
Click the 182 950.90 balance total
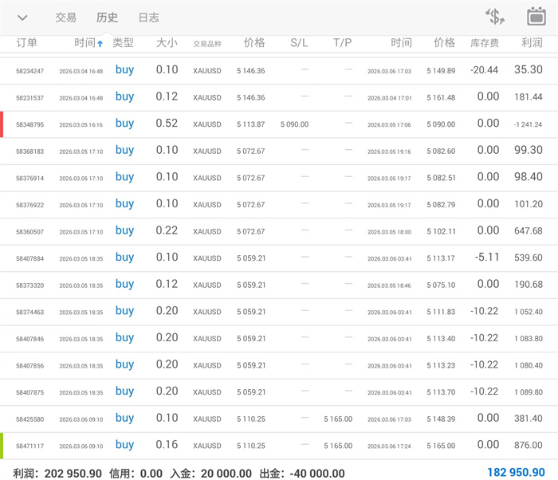[x=516, y=473]
